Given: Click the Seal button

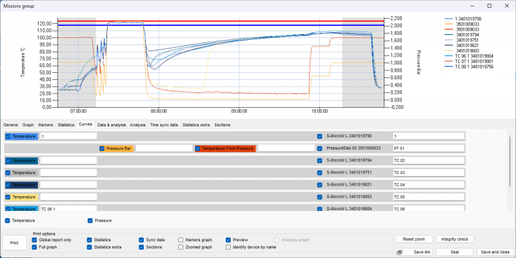Looking at the screenshot, I should (x=455, y=252).
